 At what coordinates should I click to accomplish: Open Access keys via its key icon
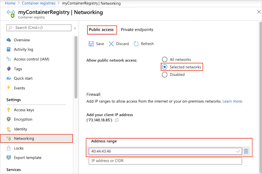[x=9, y=110]
